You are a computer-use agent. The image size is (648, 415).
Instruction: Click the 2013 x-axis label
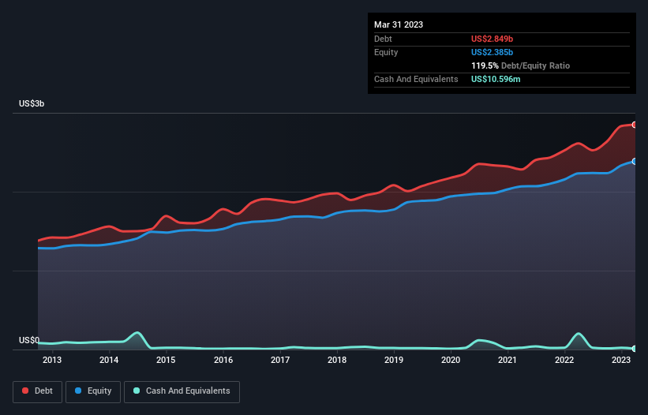[x=52, y=360]
